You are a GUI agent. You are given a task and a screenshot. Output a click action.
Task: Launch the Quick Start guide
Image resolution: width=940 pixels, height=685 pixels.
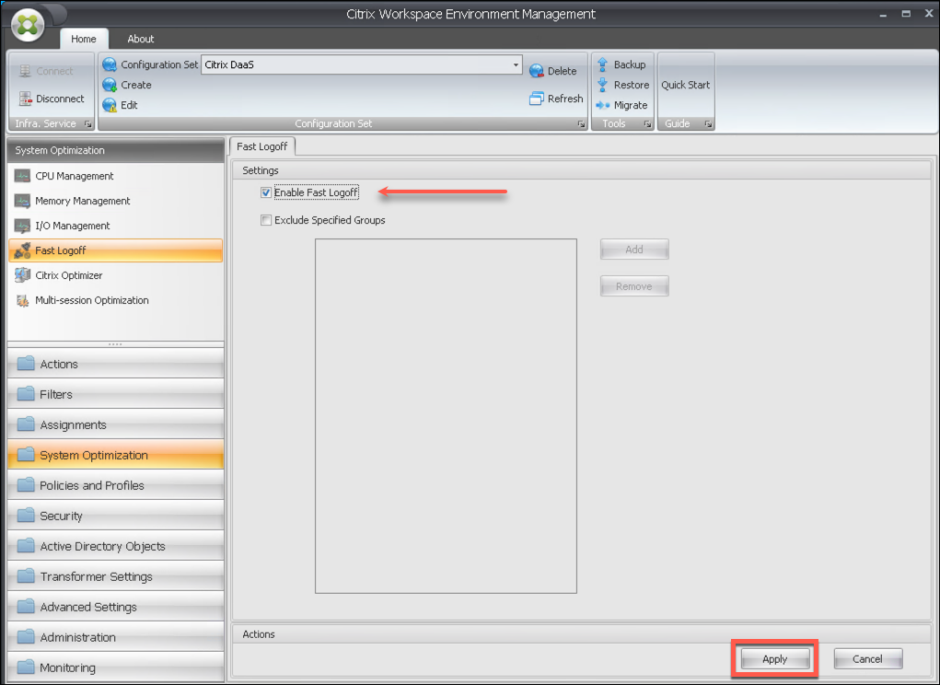[x=685, y=85]
